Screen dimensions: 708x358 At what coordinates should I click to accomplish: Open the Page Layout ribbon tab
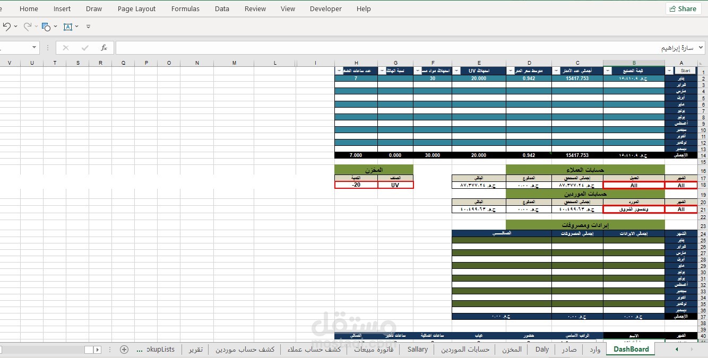[x=137, y=9]
